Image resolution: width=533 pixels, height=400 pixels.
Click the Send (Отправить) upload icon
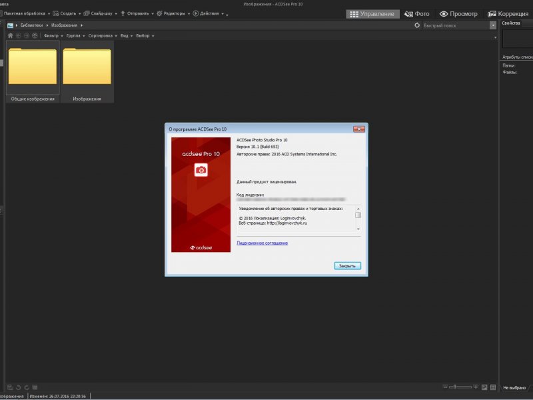(x=123, y=13)
